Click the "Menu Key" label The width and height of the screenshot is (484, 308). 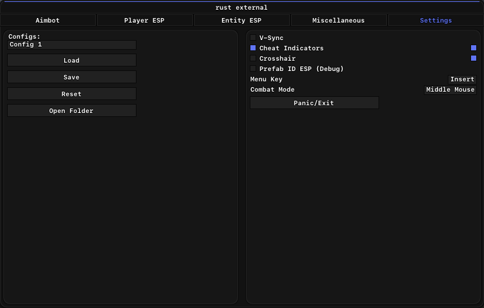point(266,79)
